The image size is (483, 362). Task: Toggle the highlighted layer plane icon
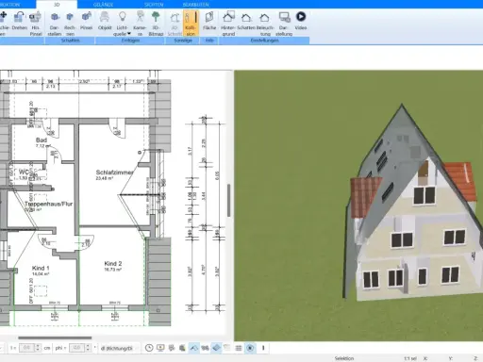216,348
